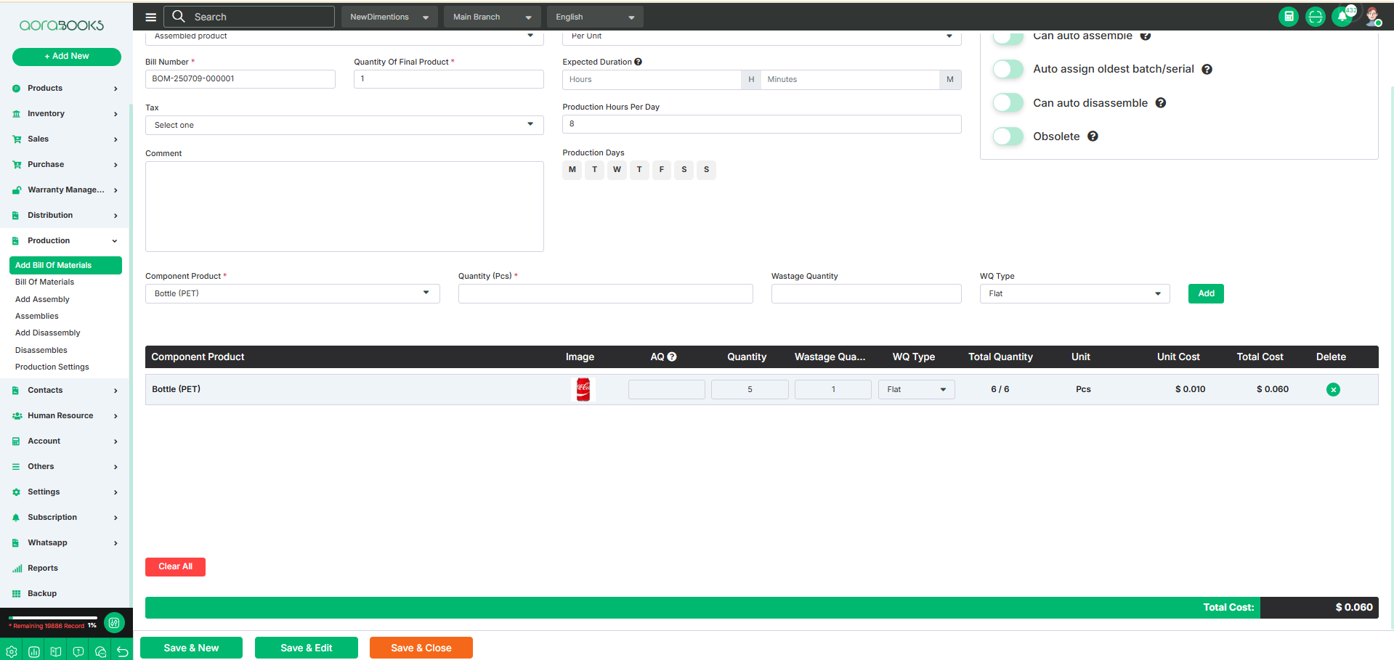Open the question bubble help icon in bottom bar
The image size is (1394, 660).
pos(78,651)
